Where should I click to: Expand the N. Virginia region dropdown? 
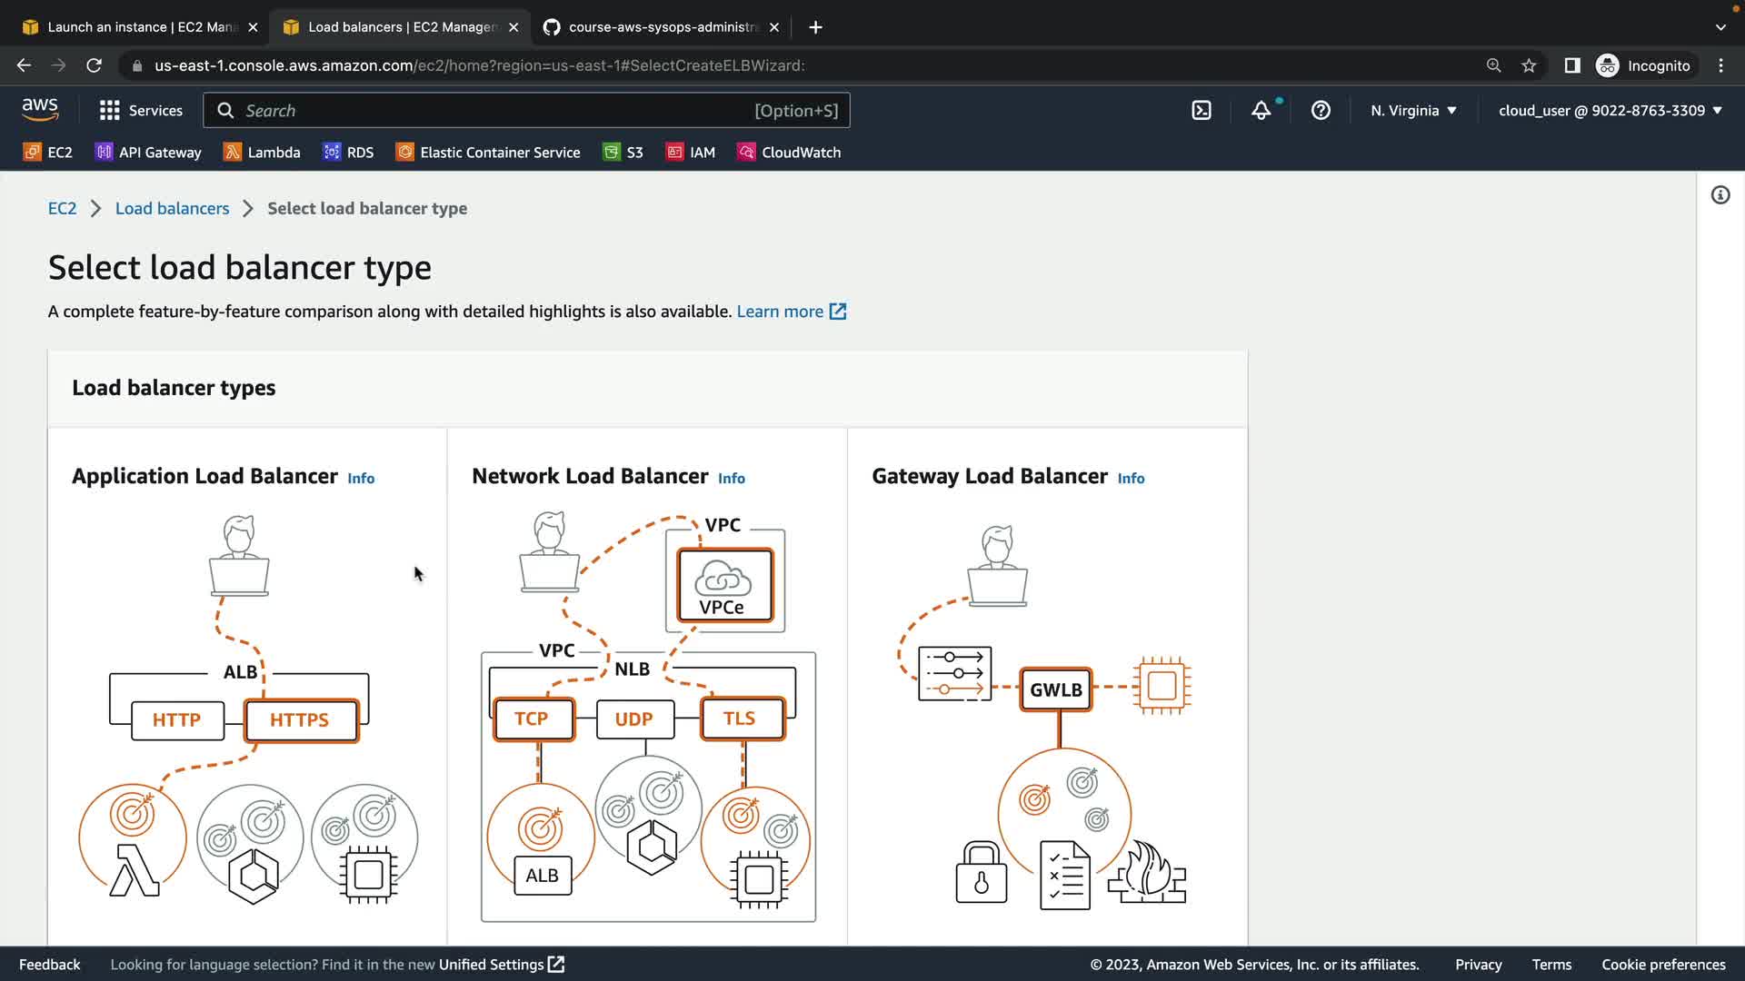click(1413, 111)
